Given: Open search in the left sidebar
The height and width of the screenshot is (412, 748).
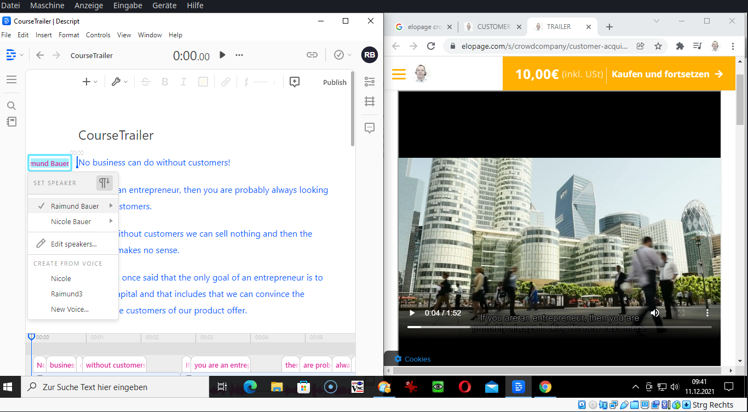Looking at the screenshot, I should [11, 105].
